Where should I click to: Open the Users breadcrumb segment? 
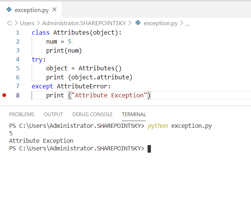click(27, 23)
